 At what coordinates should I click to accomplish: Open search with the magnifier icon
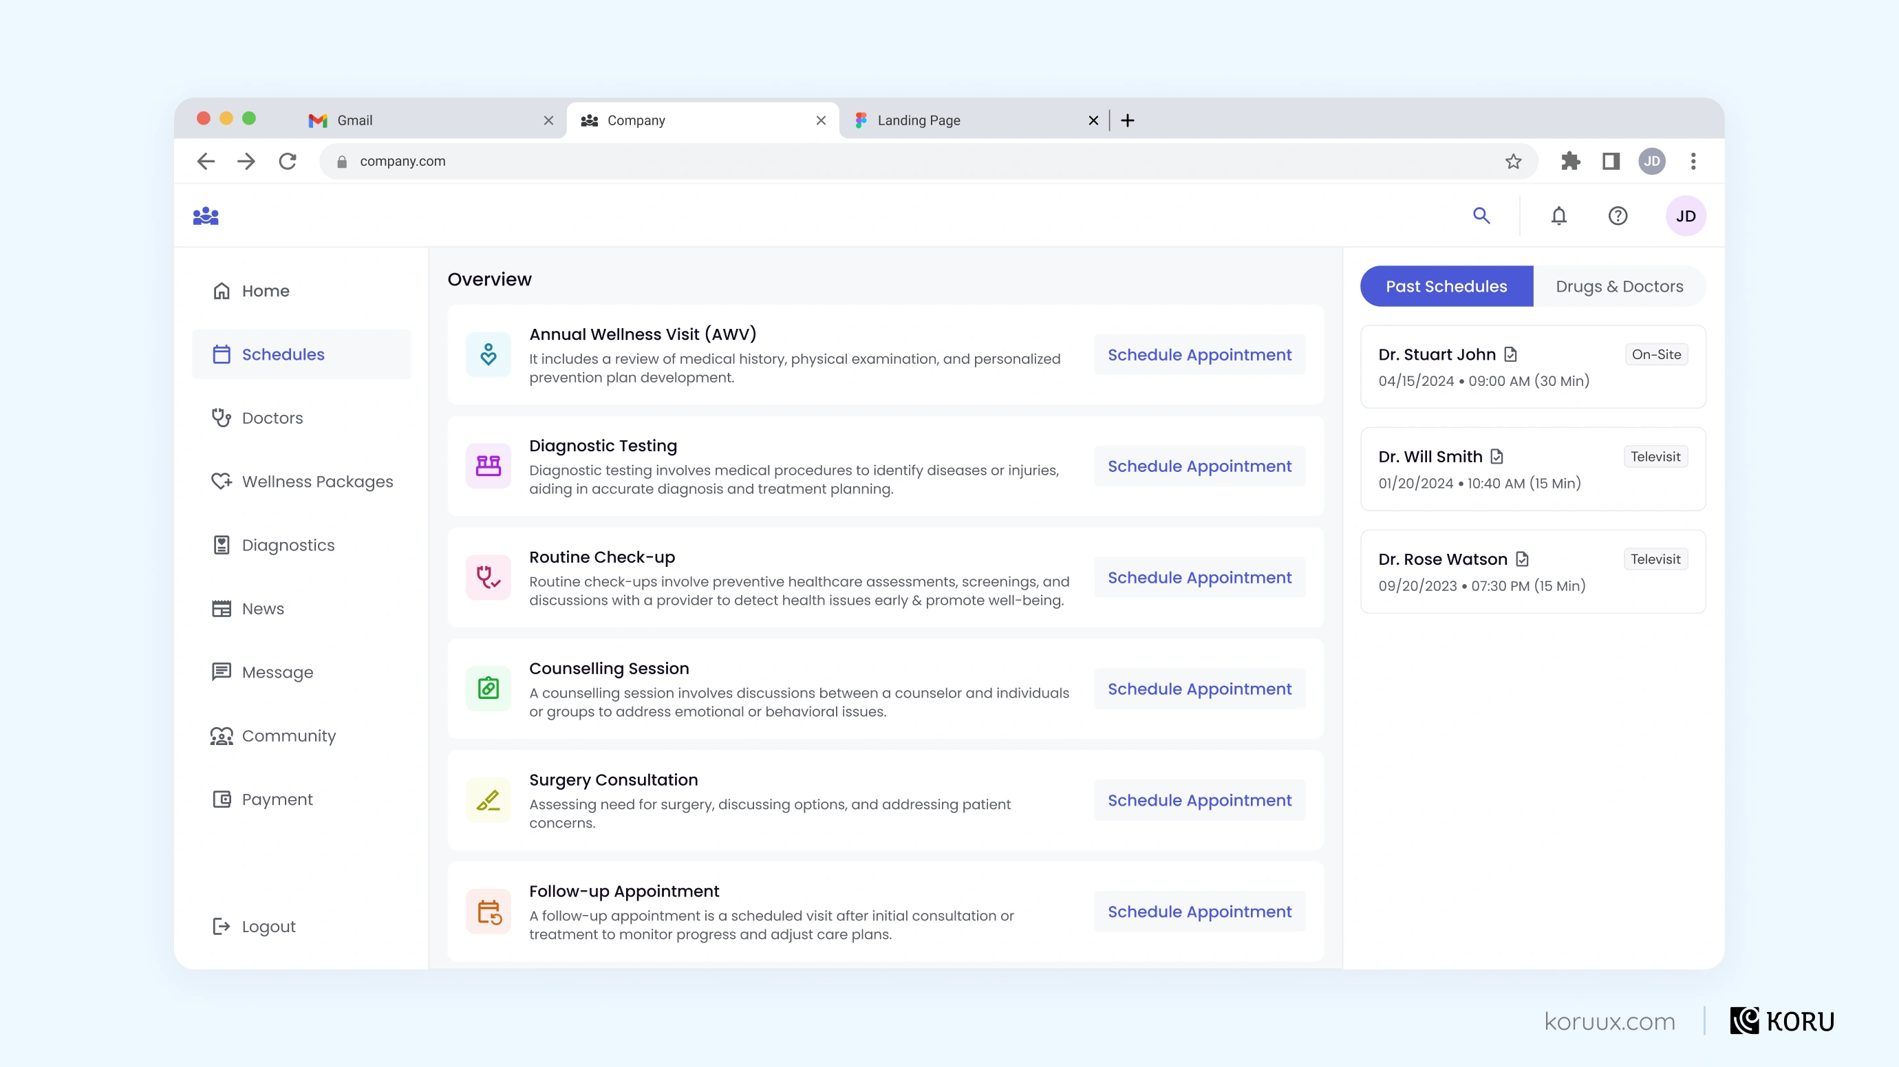(1481, 216)
